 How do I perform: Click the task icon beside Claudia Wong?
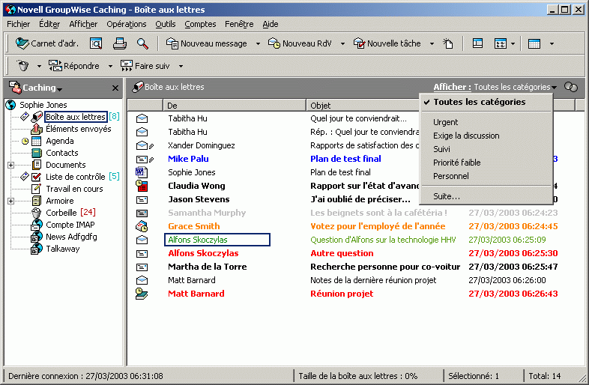click(x=142, y=186)
